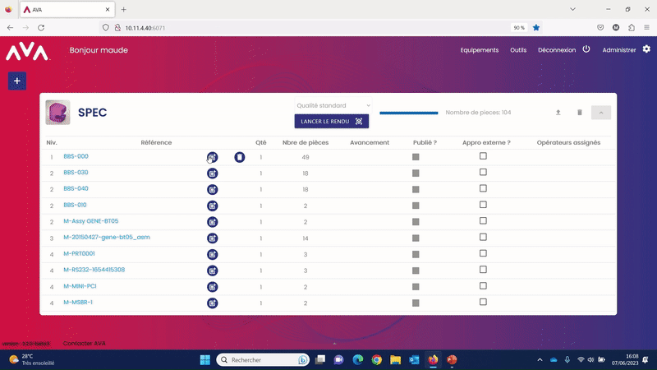Image resolution: width=657 pixels, height=370 pixels.
Task: Open the Outils menu
Action: tap(518, 50)
